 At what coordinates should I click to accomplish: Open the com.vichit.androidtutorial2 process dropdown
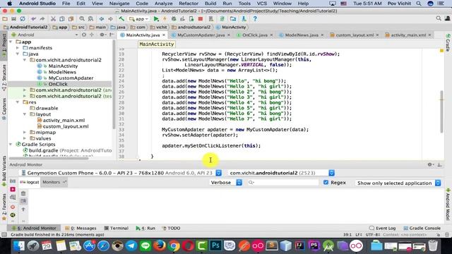tap(331, 173)
